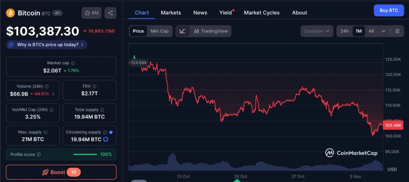This screenshot has width=409, height=182.
Task: Select the 1M time range
Action: 359,31
